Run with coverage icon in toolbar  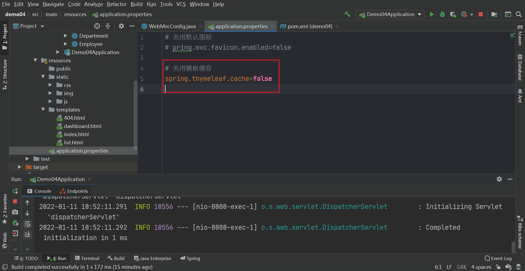click(453, 14)
